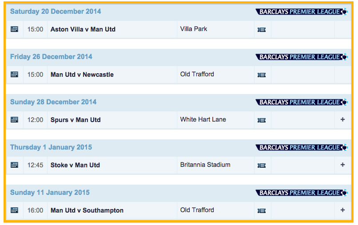This screenshot has height=225, width=358.
Task: Click calendar icon for Stoke v Man Utd
Action: coord(15,165)
